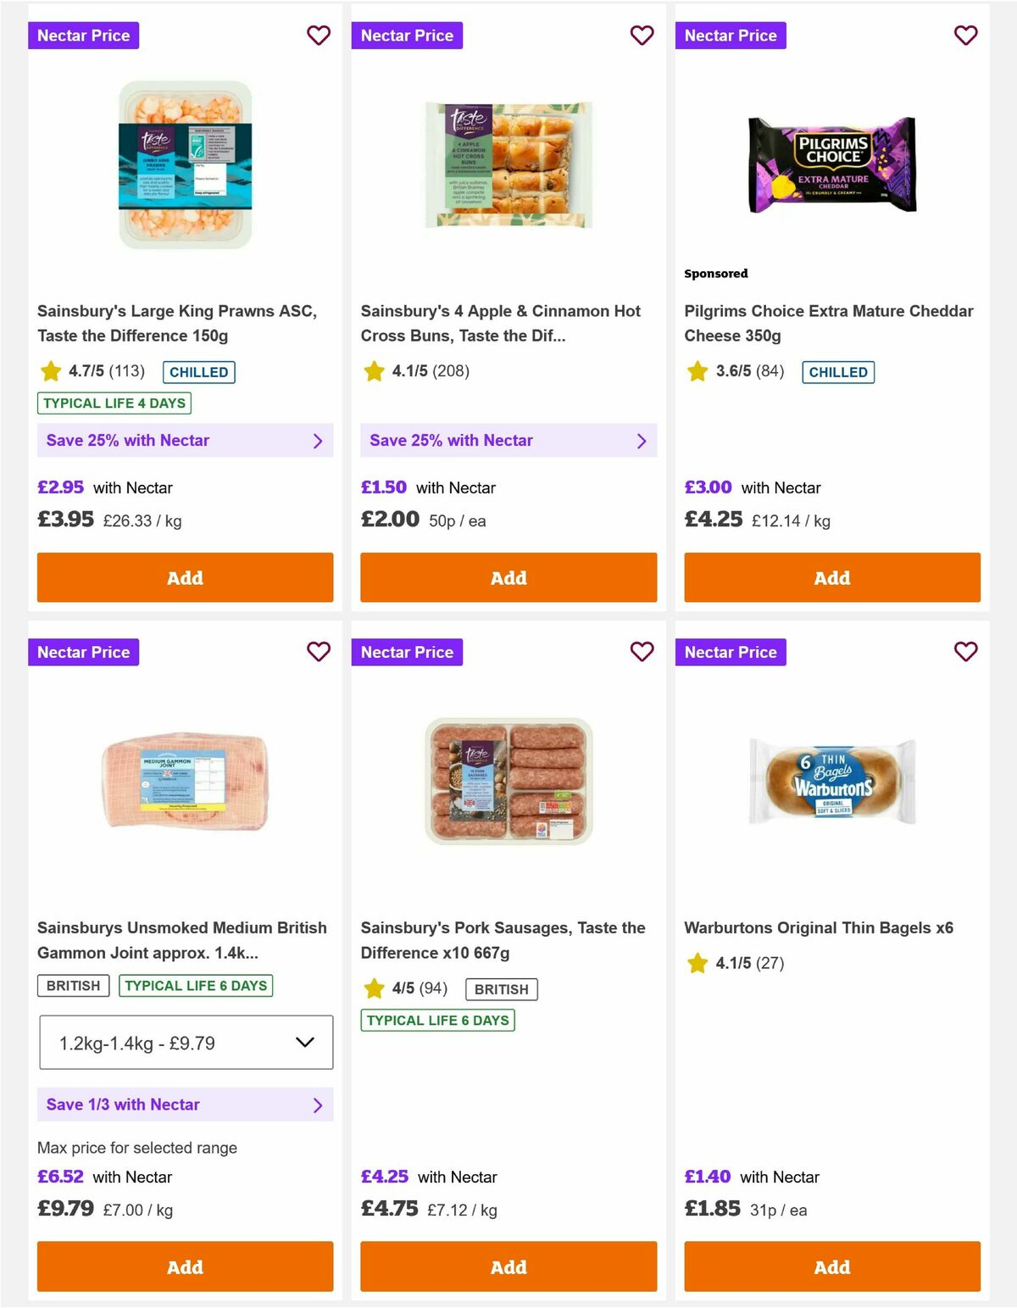Select the TYPICAL LIFE 4 DAYS badge
Image resolution: width=1017 pixels, height=1308 pixels.
114,403
